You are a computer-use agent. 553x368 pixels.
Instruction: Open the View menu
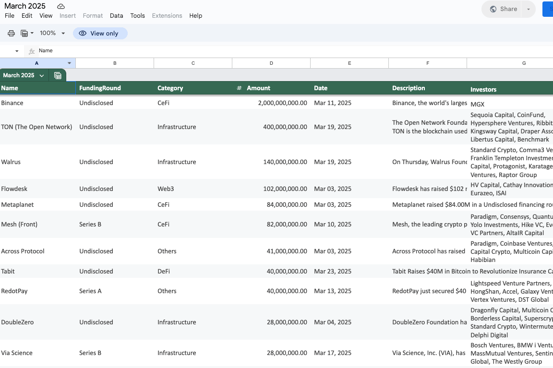[x=46, y=15]
